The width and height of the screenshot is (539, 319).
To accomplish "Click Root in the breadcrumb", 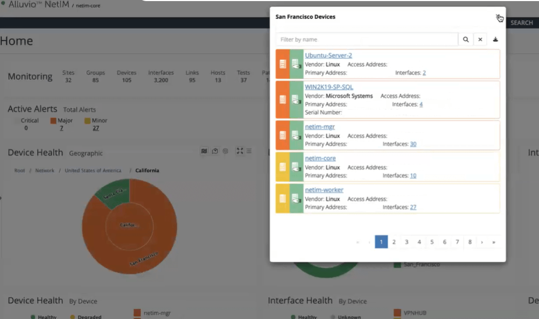I will [19, 171].
